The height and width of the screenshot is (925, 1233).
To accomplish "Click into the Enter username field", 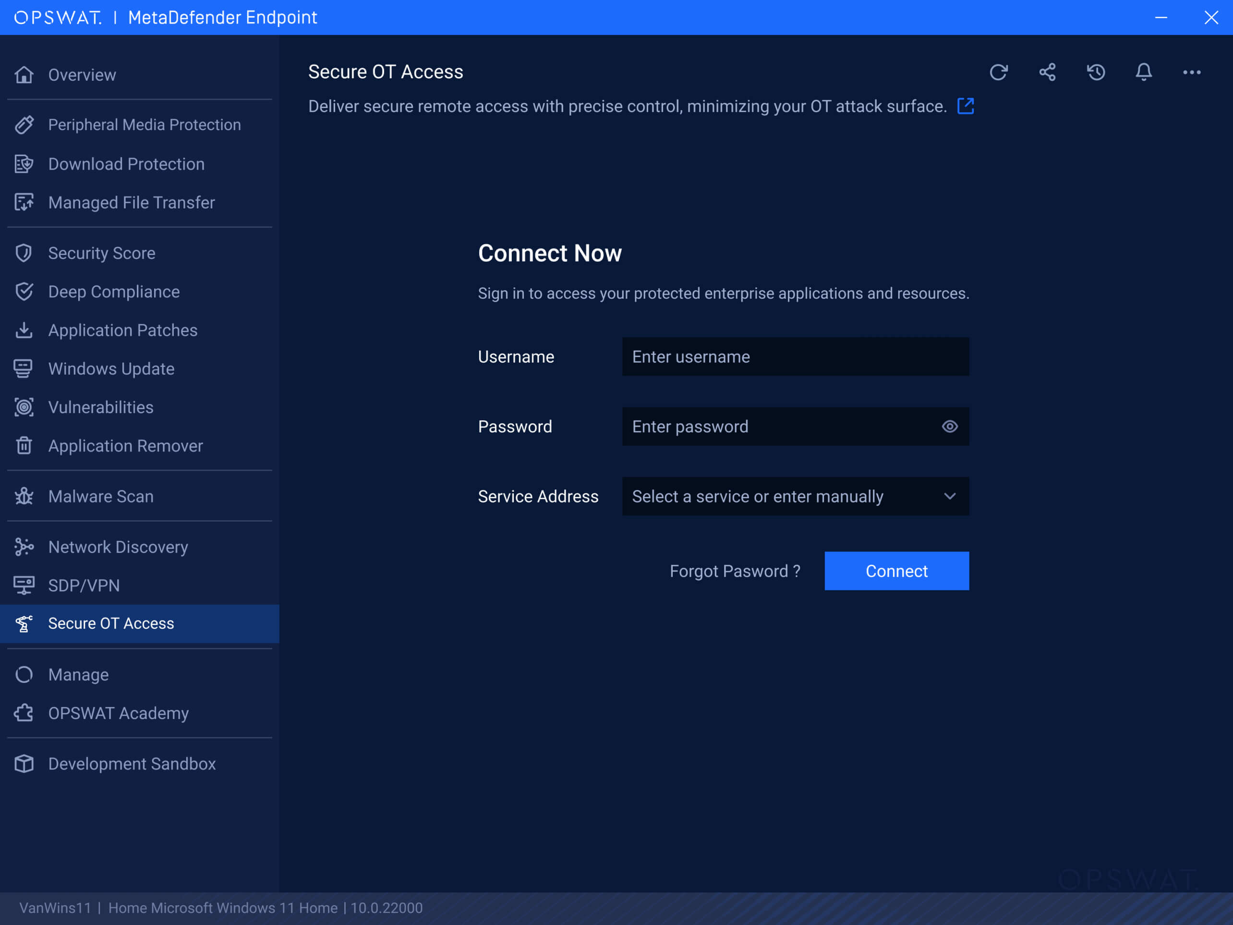I will click(795, 357).
